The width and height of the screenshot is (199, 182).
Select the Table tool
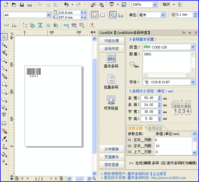(x=4, y=123)
